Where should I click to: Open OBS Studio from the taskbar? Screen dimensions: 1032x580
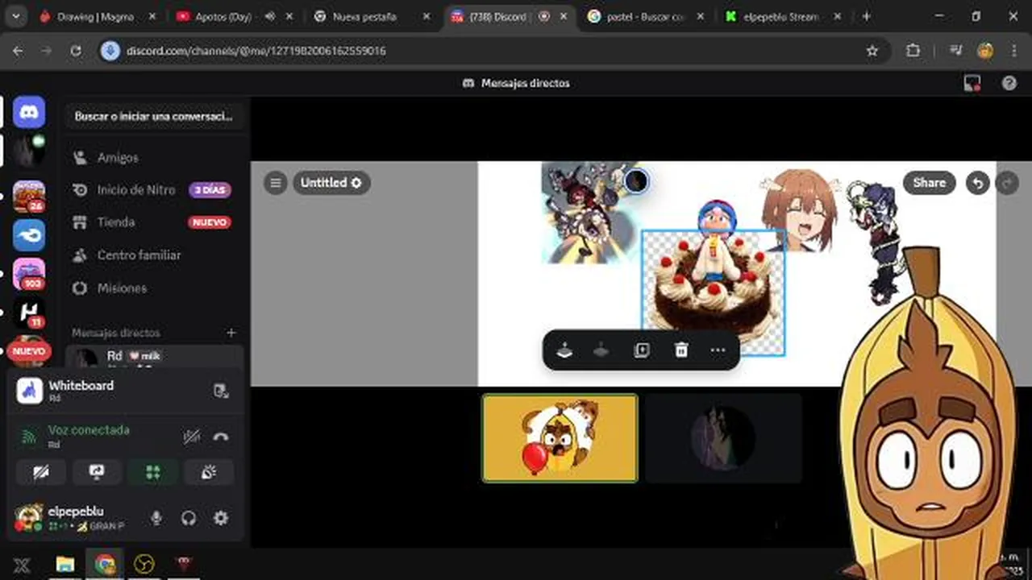click(x=144, y=564)
